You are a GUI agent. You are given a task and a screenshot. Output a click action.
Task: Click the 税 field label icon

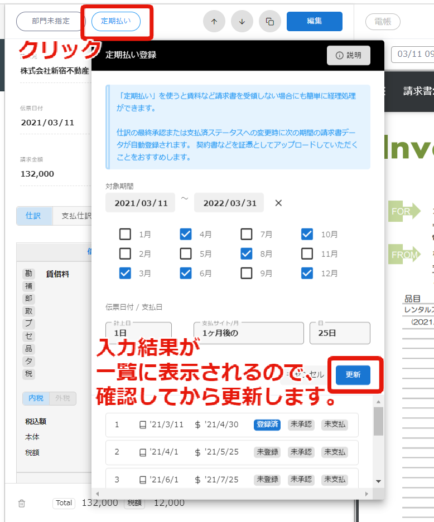click(28, 373)
